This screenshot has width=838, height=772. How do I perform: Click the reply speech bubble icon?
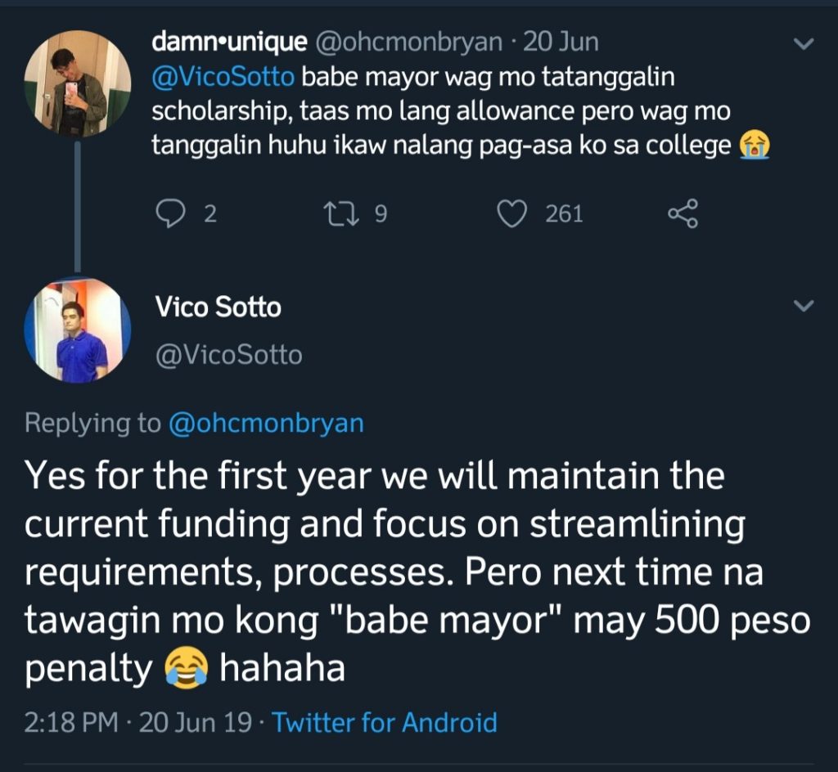[x=171, y=214]
